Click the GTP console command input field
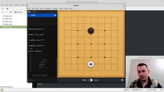 pos(42,80)
